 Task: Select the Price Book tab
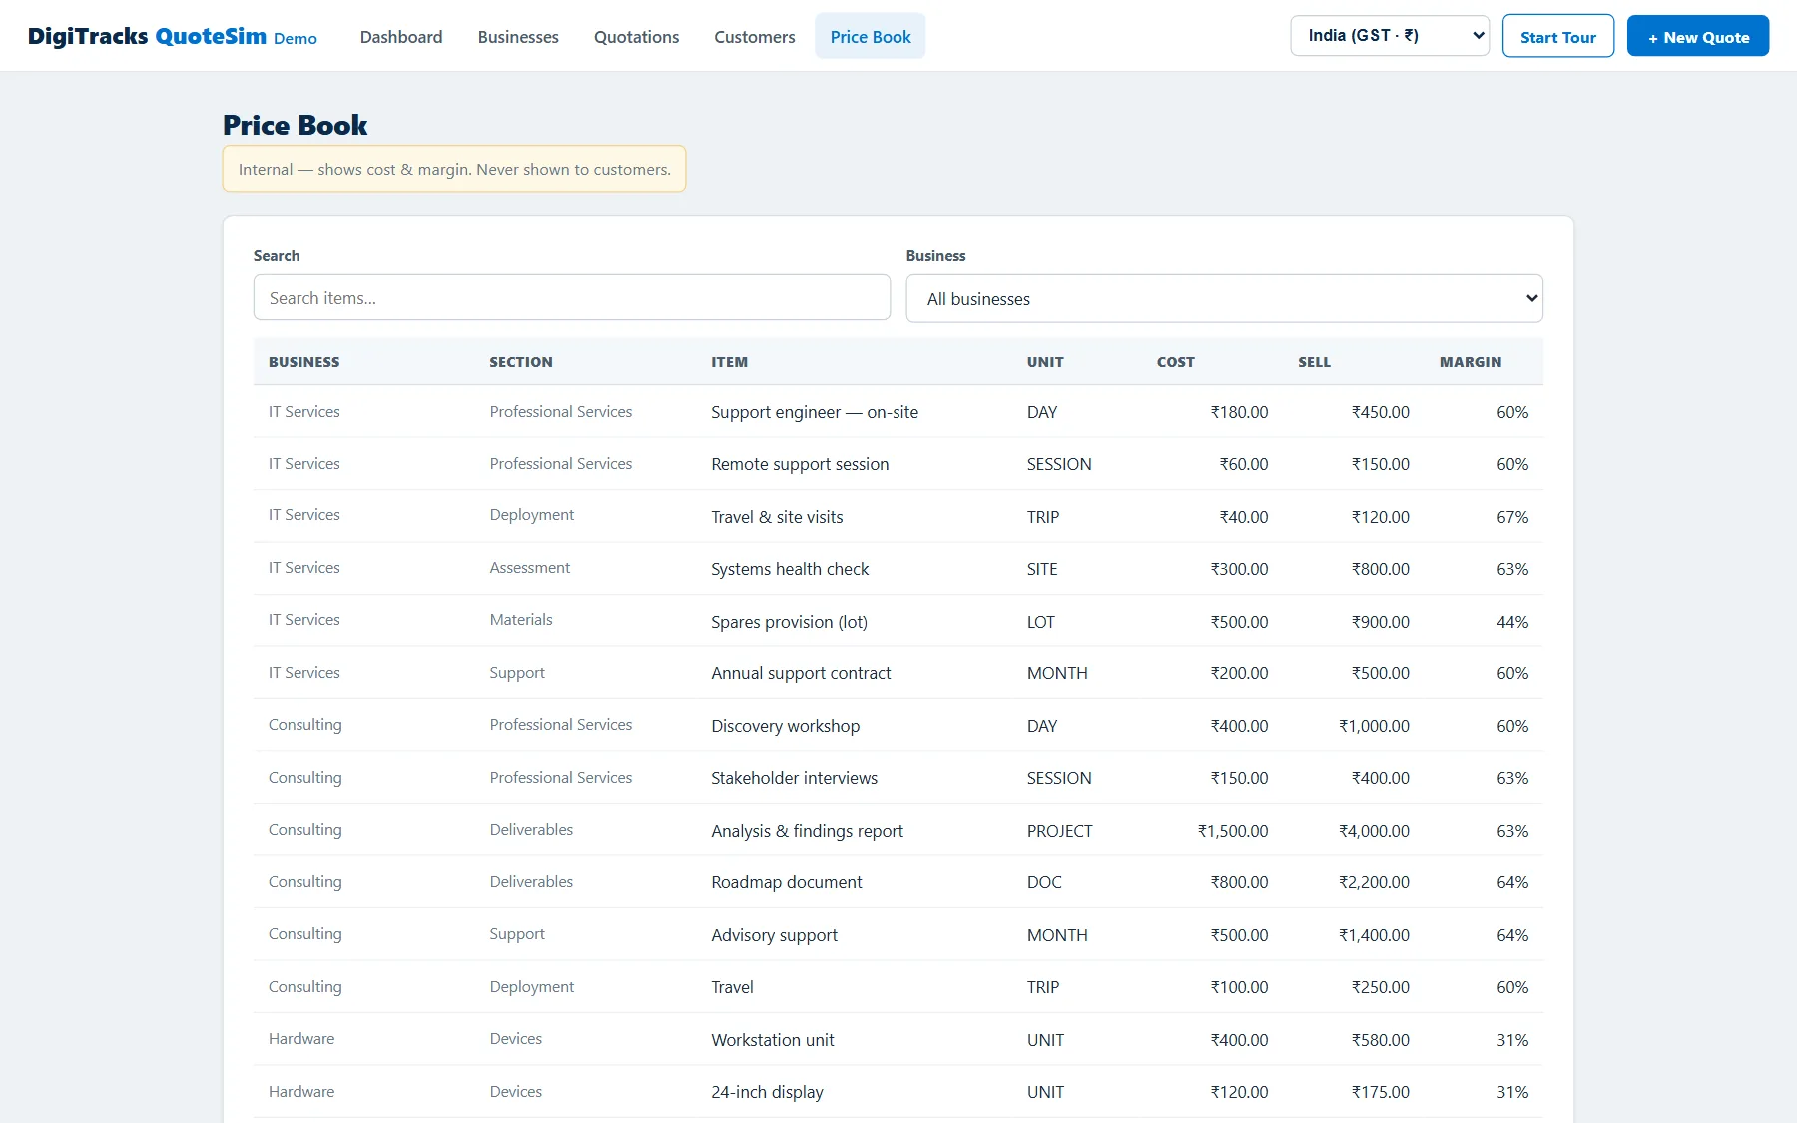(x=871, y=37)
